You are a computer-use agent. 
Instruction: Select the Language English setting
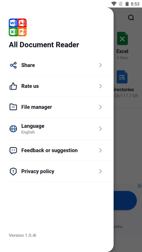pyautogui.click(x=61, y=129)
